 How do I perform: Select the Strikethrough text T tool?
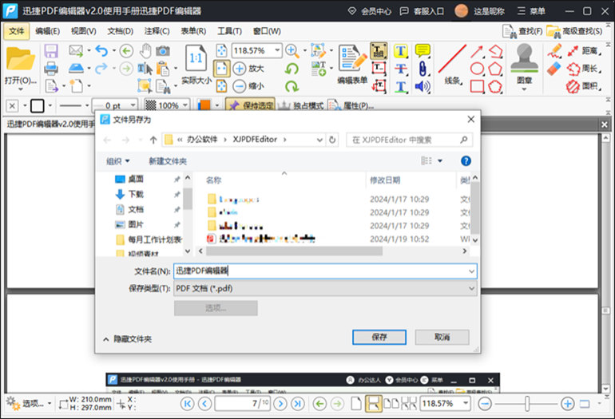(x=400, y=69)
